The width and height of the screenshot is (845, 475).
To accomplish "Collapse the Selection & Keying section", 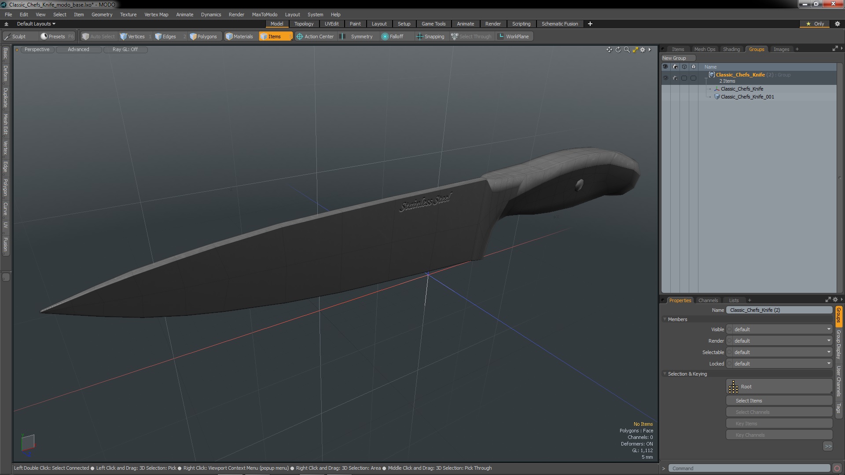I will click(665, 374).
